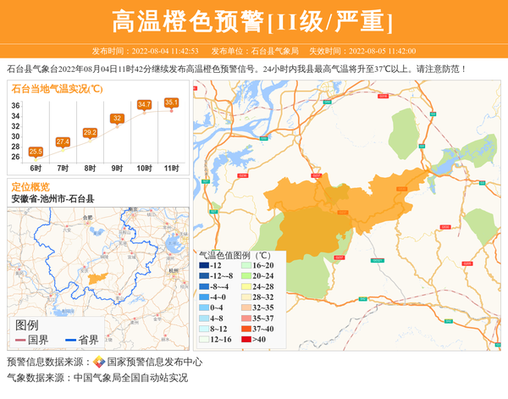Click the 国界 red line legend entry
The height and width of the screenshot is (399, 508).
coord(33,340)
